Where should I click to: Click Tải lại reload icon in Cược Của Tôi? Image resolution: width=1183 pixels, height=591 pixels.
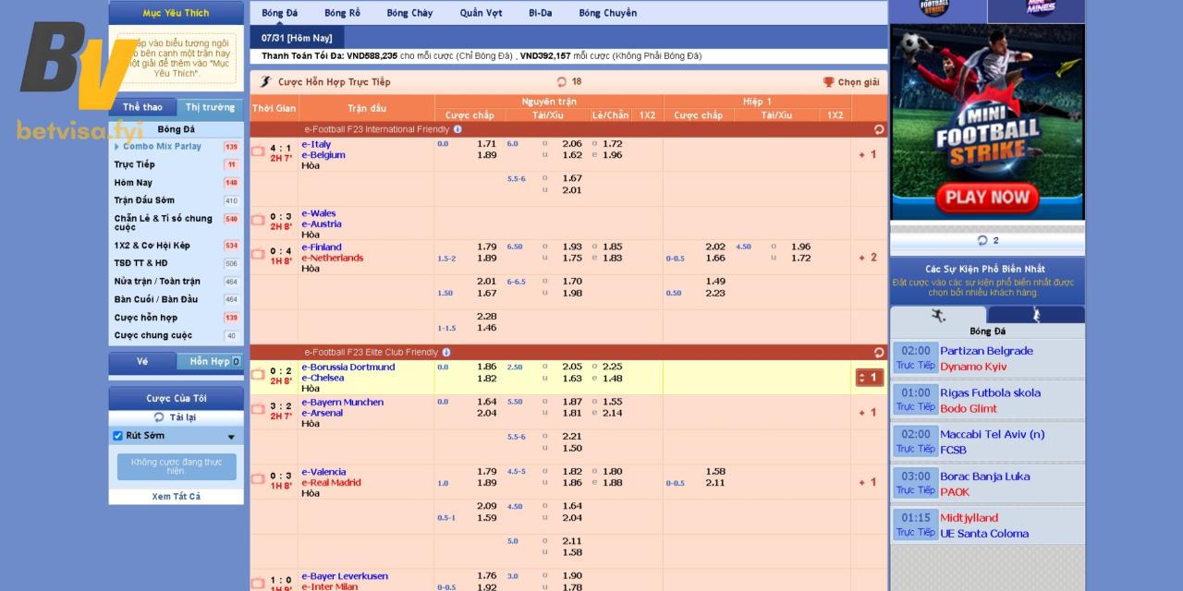pos(159,417)
